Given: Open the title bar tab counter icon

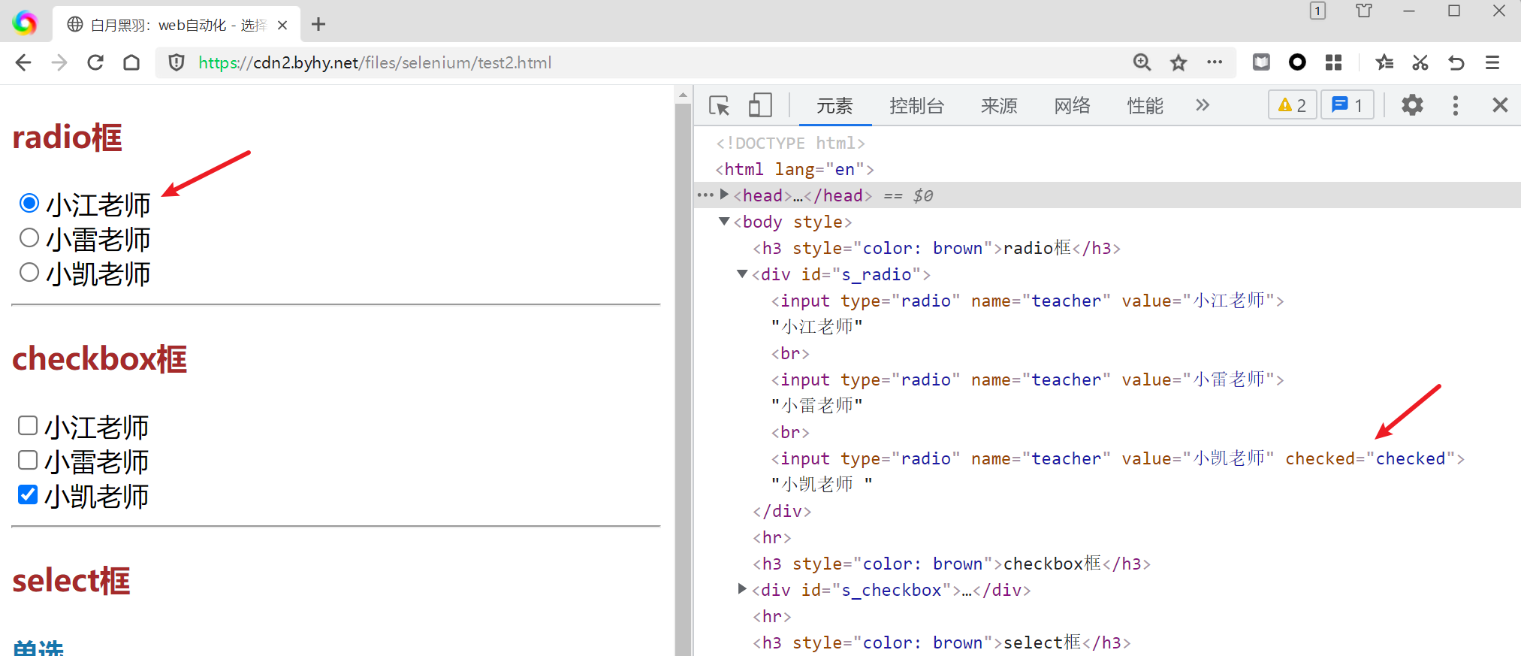Looking at the screenshot, I should pos(1317,11).
